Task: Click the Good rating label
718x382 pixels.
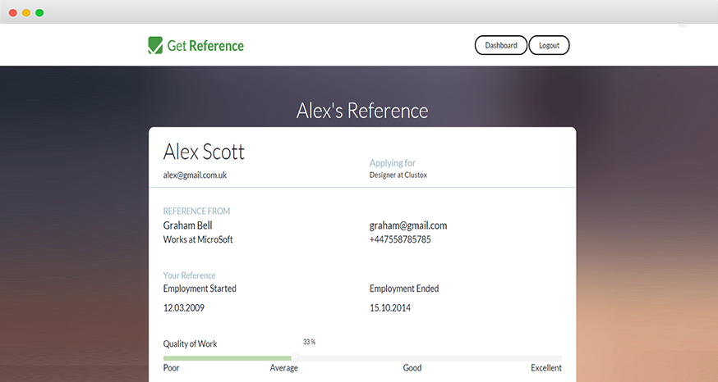Action: (412, 368)
